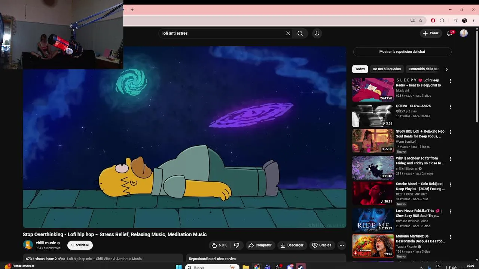
Task: Click the Crear create button
Action: (x=430, y=33)
